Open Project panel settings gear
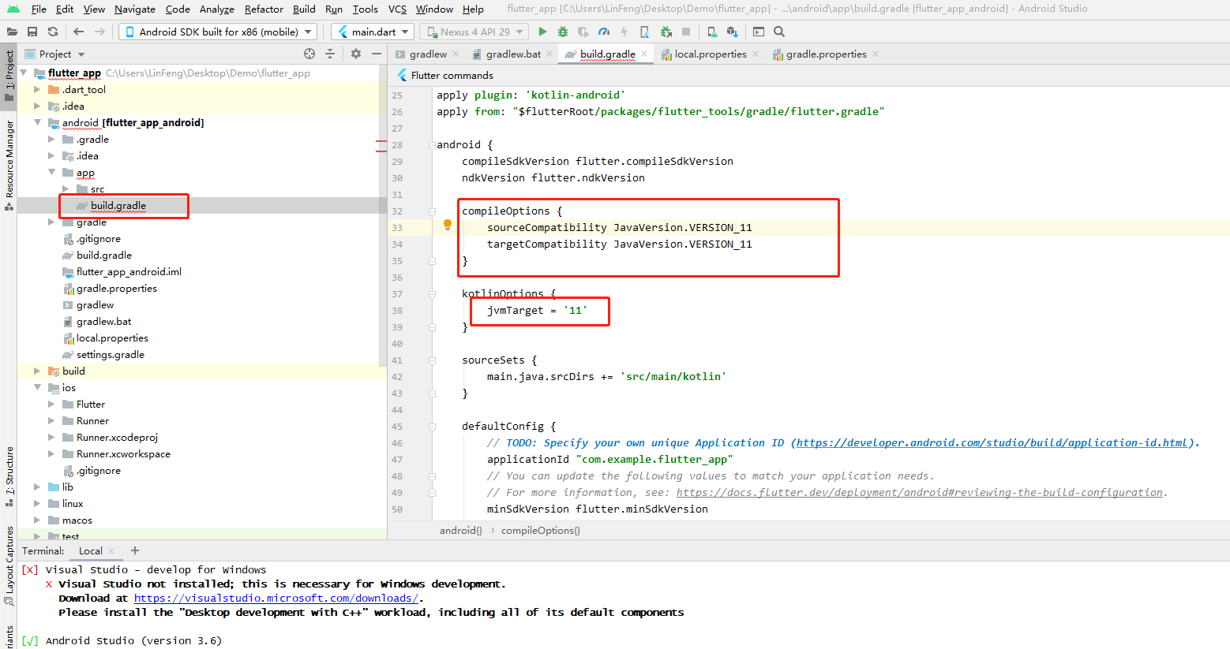Viewport: 1230px width, 649px height. click(356, 54)
